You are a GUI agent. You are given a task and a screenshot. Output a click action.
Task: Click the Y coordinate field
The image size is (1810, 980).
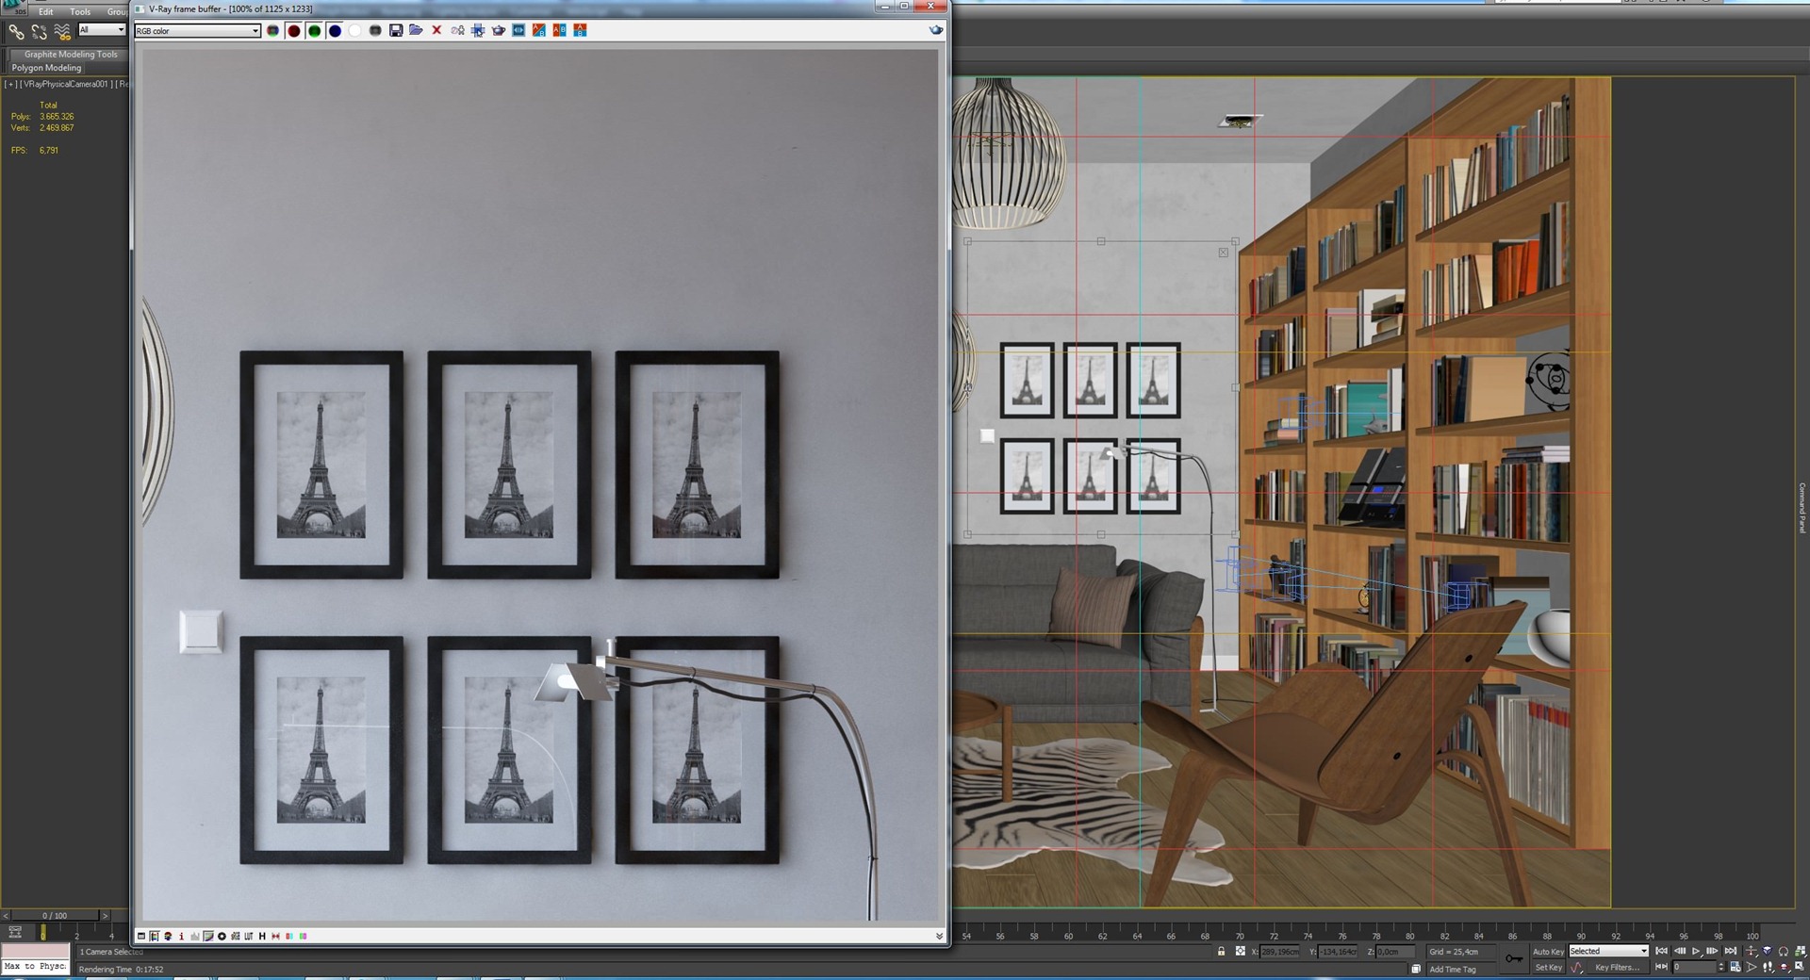1337,952
